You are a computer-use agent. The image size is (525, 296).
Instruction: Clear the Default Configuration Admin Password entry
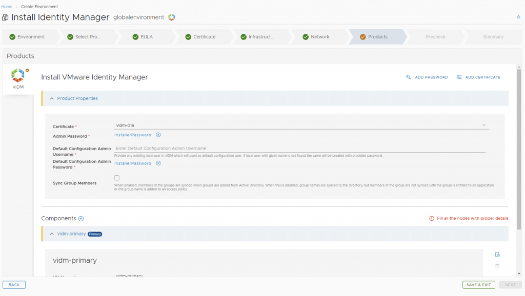158,163
